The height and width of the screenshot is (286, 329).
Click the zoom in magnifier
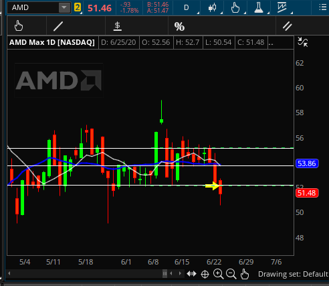[x=218, y=274]
